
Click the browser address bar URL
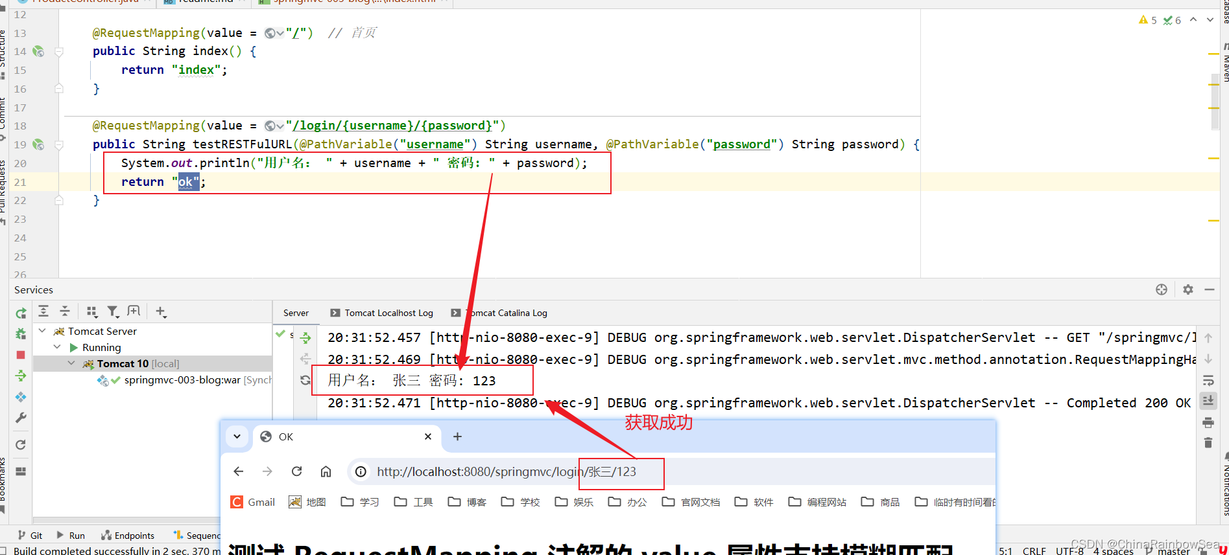click(x=507, y=471)
